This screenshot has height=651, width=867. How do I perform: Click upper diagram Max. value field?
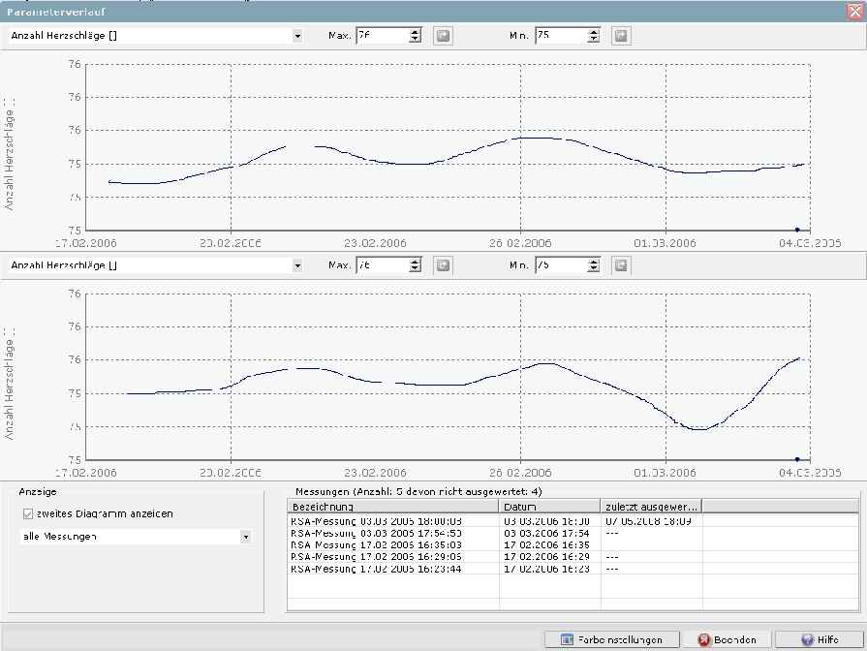pyautogui.click(x=382, y=36)
